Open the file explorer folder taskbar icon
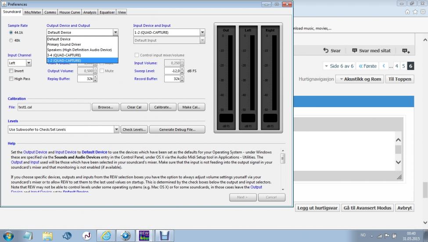 [47, 236]
